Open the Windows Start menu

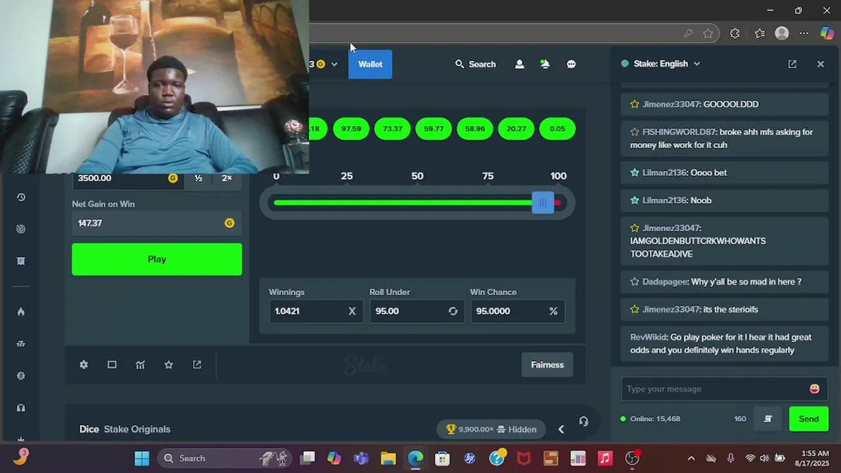(142, 458)
